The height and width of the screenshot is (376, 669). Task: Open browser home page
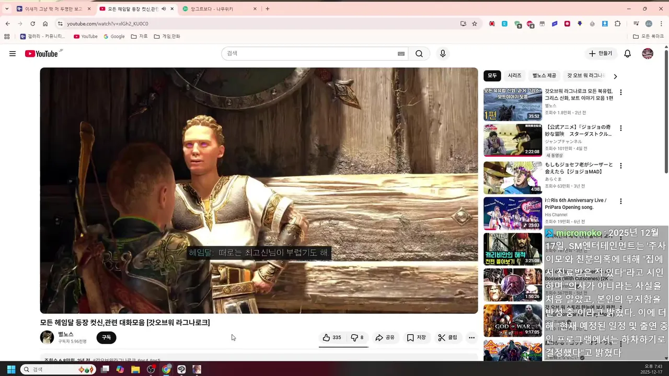tap(45, 23)
